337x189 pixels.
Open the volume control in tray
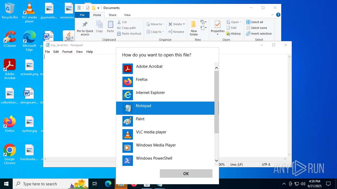(x=303, y=184)
